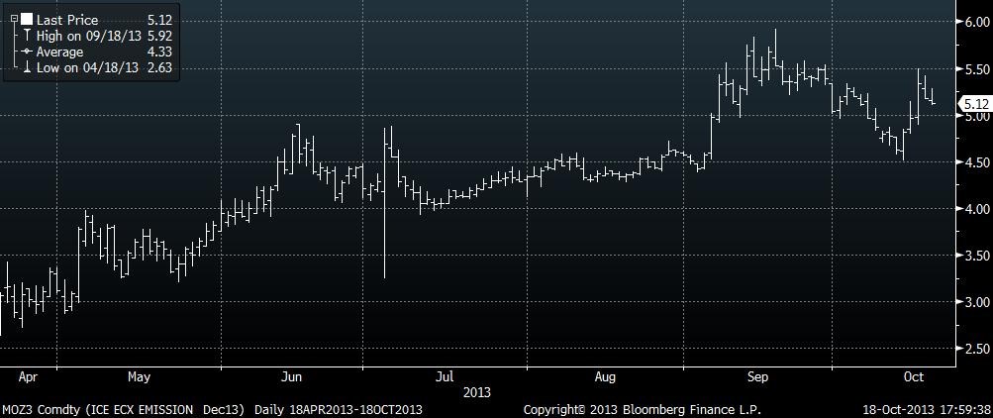
Task: Click the 2013 year label below the axis
Action: (478, 392)
